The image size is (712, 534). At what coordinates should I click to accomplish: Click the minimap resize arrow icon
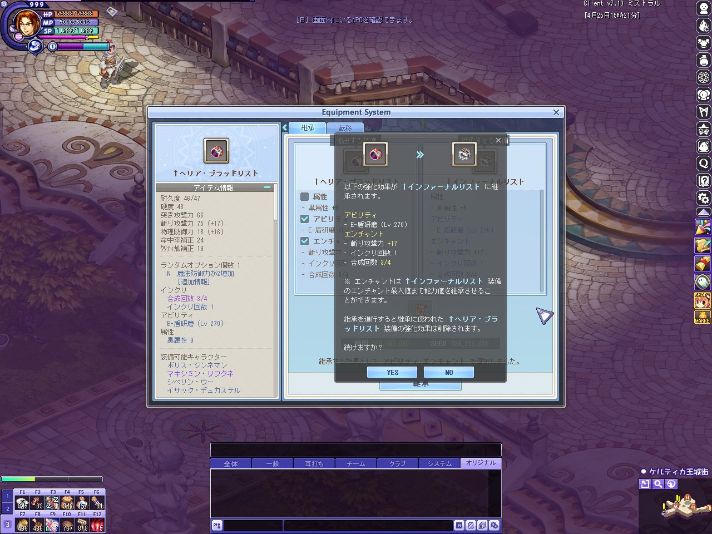click(645, 484)
